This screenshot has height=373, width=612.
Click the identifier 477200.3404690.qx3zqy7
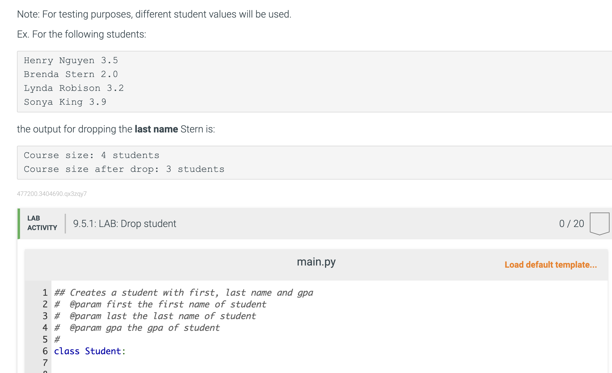click(51, 194)
